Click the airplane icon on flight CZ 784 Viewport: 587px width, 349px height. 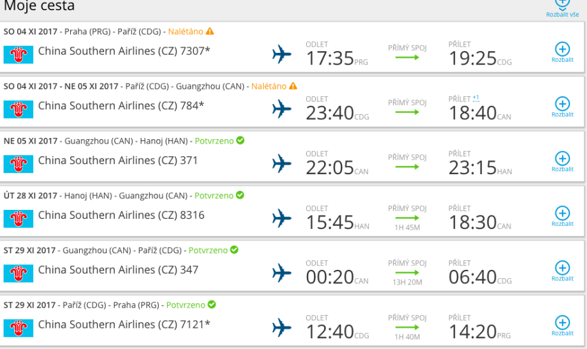pos(281,109)
